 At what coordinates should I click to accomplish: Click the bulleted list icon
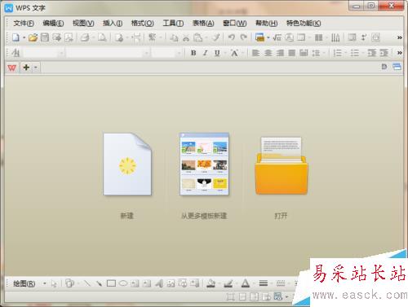pyautogui.click(x=355, y=53)
